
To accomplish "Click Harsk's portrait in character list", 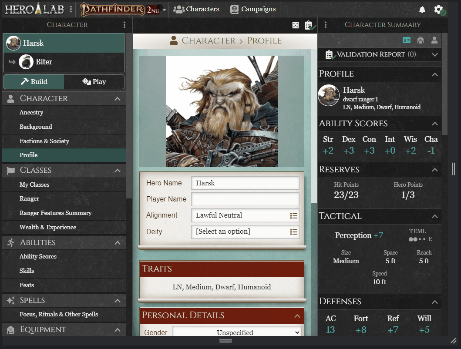I will 13,43.
